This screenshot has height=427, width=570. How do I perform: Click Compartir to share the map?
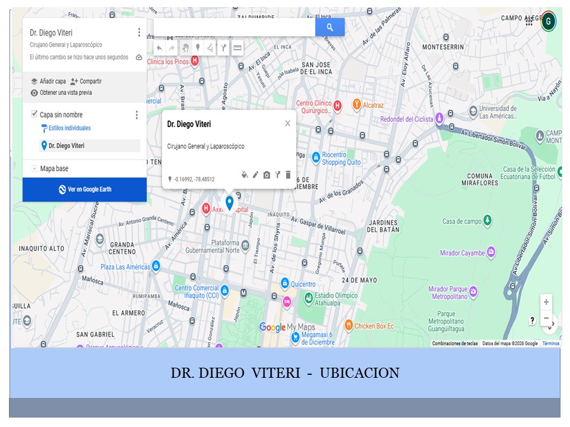click(x=86, y=81)
